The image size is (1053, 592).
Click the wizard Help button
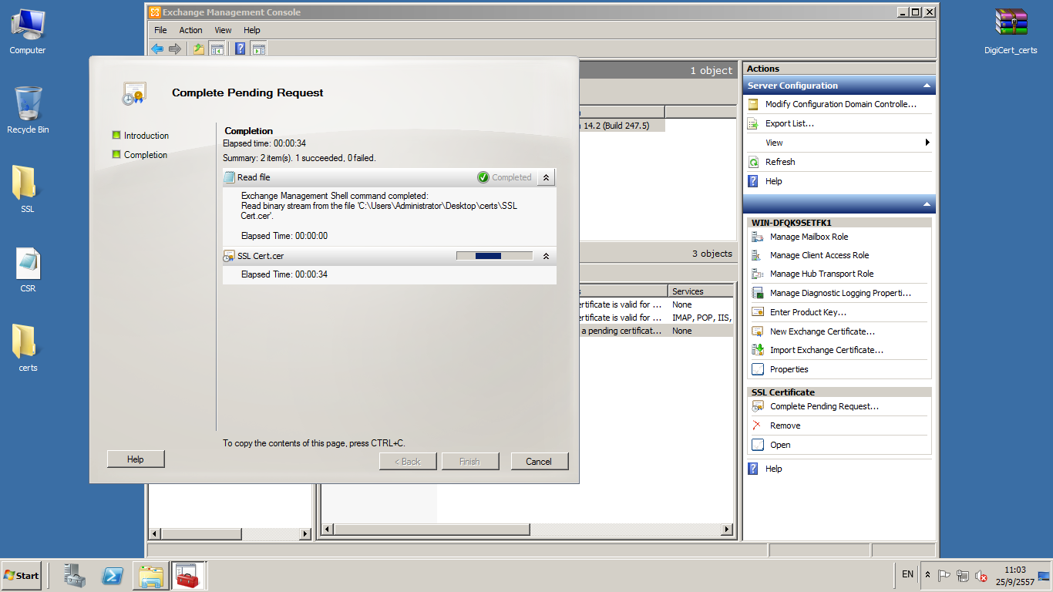136,459
